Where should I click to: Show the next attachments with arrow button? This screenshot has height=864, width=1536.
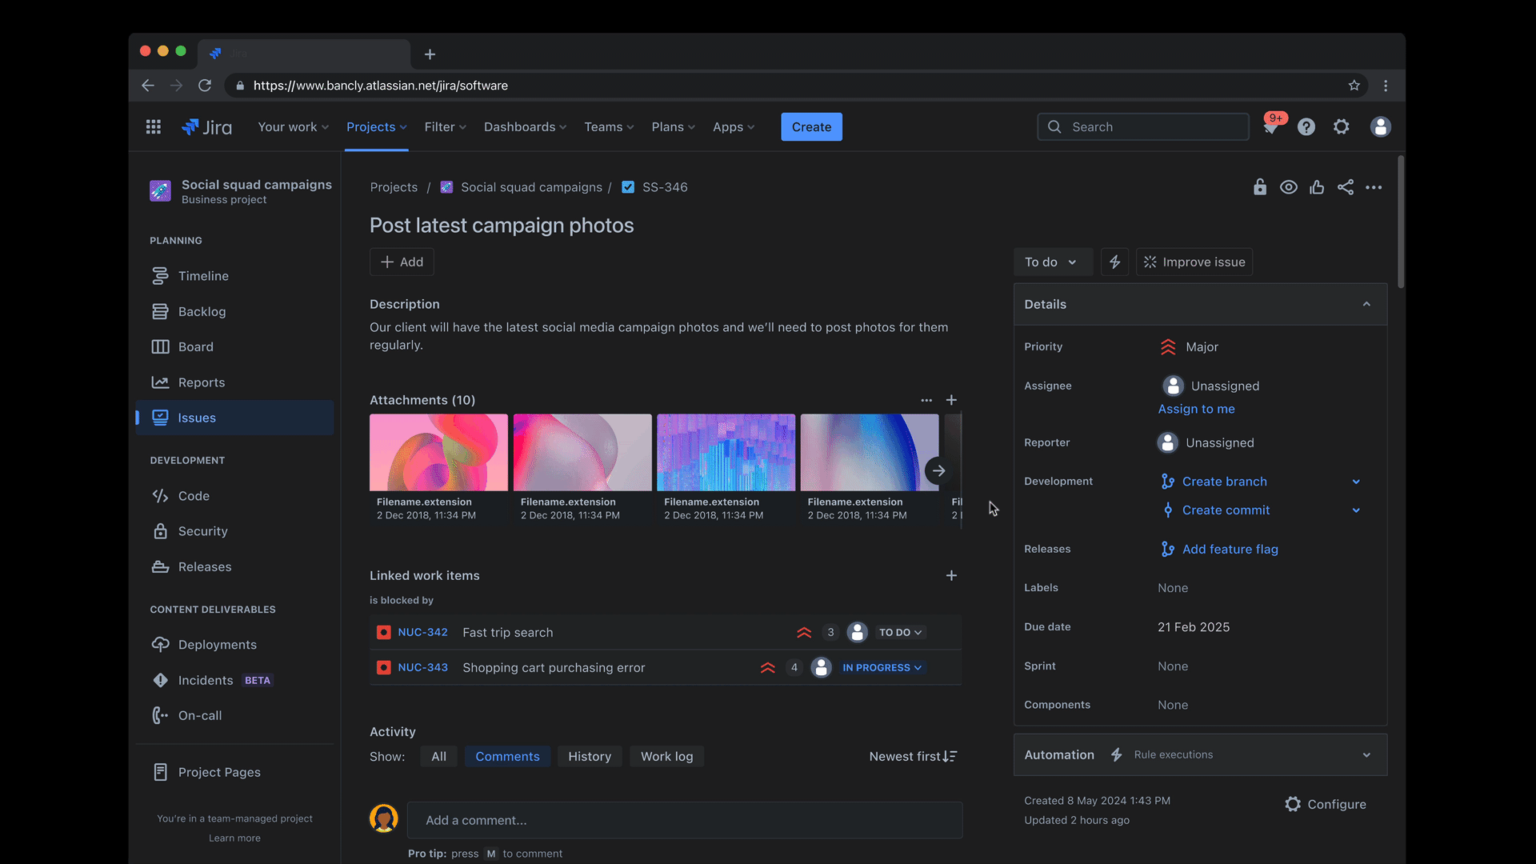pos(939,470)
